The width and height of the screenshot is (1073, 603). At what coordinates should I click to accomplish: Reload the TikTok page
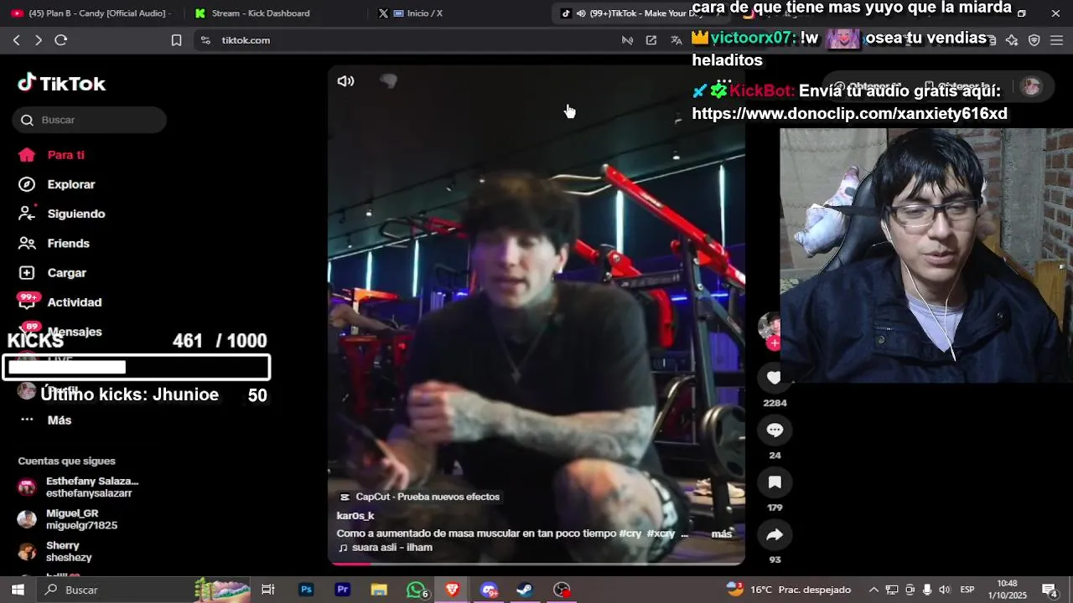61,40
